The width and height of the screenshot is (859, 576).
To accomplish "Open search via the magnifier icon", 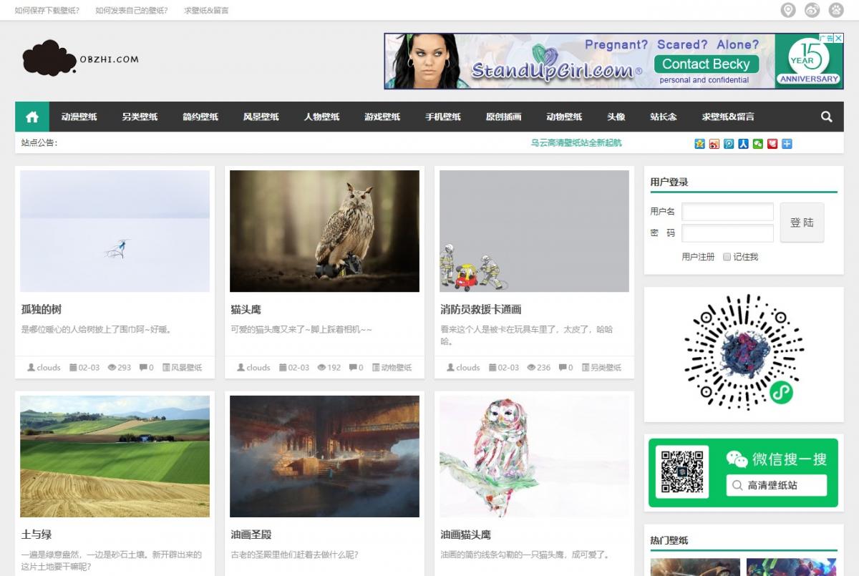I will click(x=826, y=117).
